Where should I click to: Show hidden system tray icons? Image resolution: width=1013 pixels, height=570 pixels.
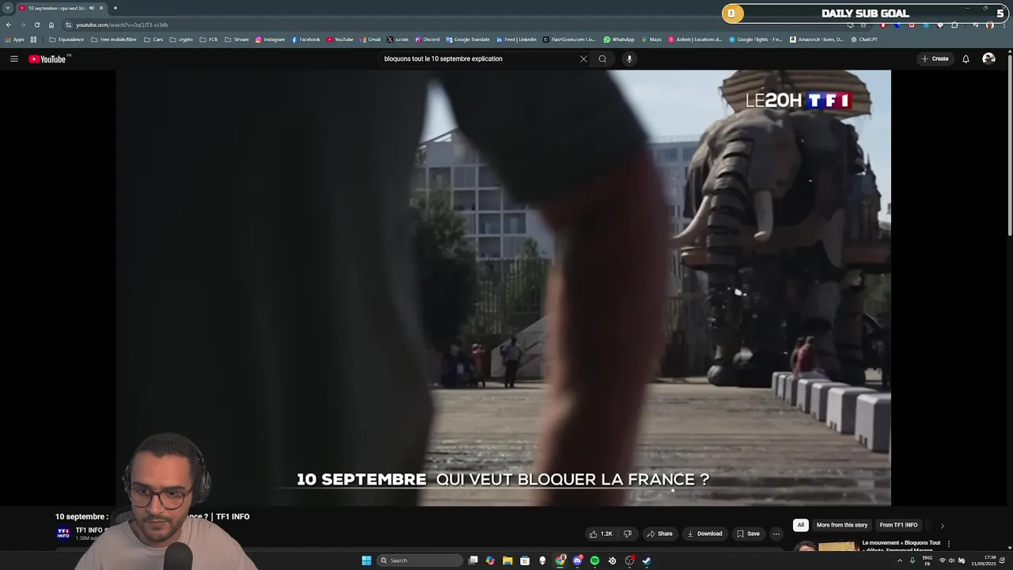899,560
